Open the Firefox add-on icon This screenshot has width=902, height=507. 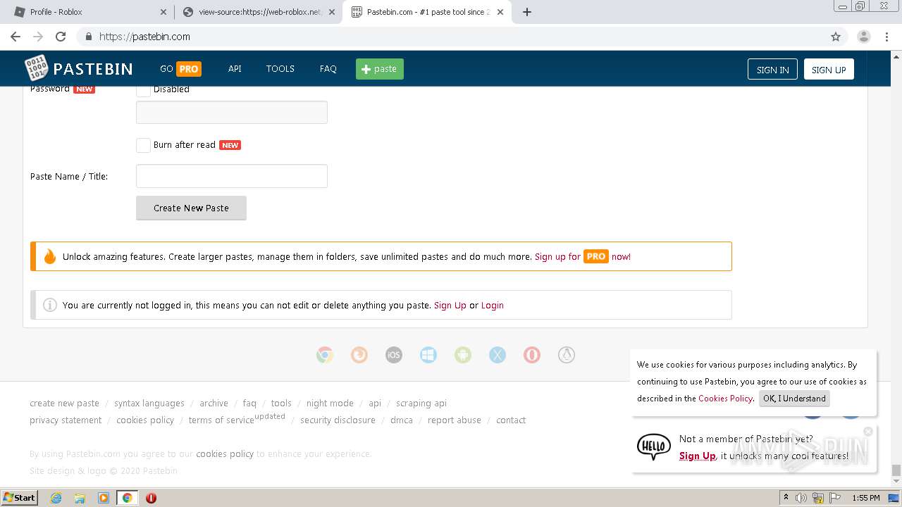359,355
